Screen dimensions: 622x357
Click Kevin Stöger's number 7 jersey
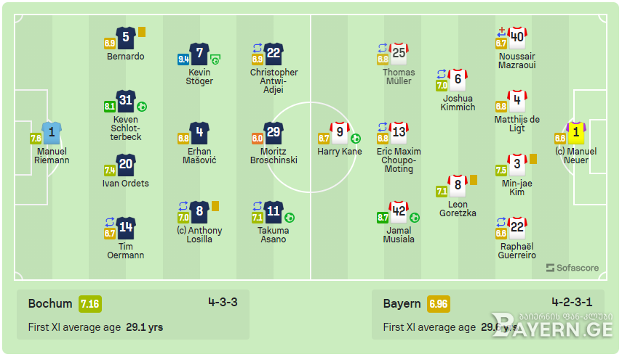pos(199,54)
